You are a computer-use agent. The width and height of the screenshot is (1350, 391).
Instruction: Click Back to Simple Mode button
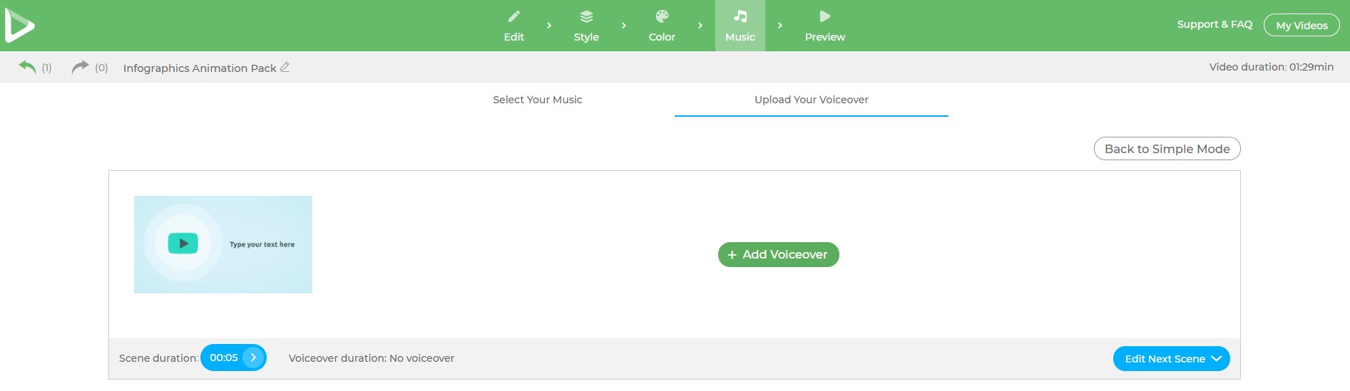click(x=1167, y=149)
